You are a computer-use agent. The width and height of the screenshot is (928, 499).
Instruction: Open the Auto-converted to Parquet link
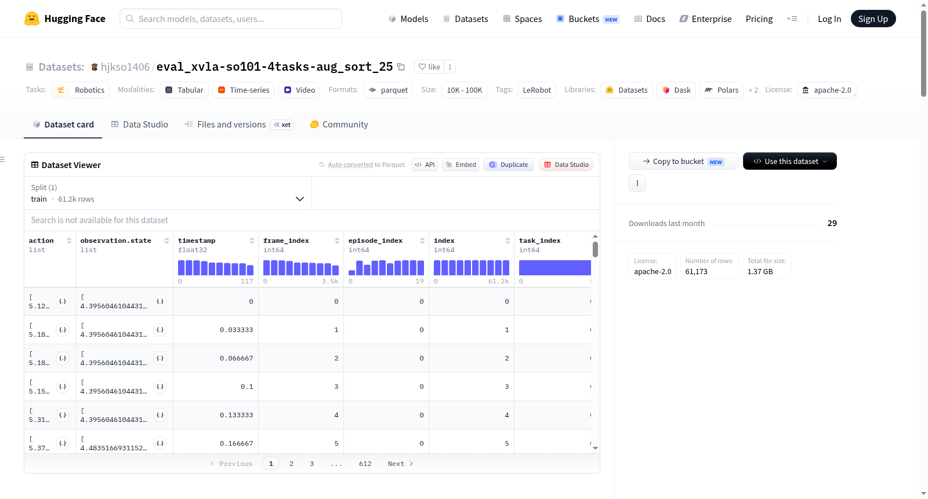350,165
